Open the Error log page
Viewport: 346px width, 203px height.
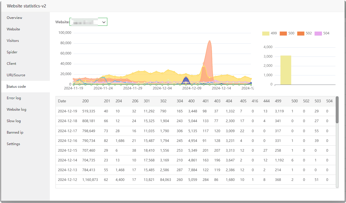14,98
